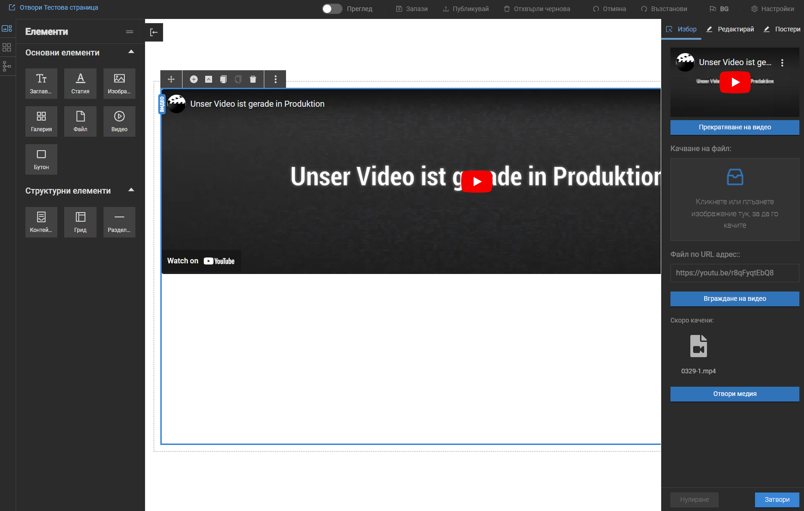804x511 pixels.
Task: Switch to the Избор tab
Action: tap(681, 29)
